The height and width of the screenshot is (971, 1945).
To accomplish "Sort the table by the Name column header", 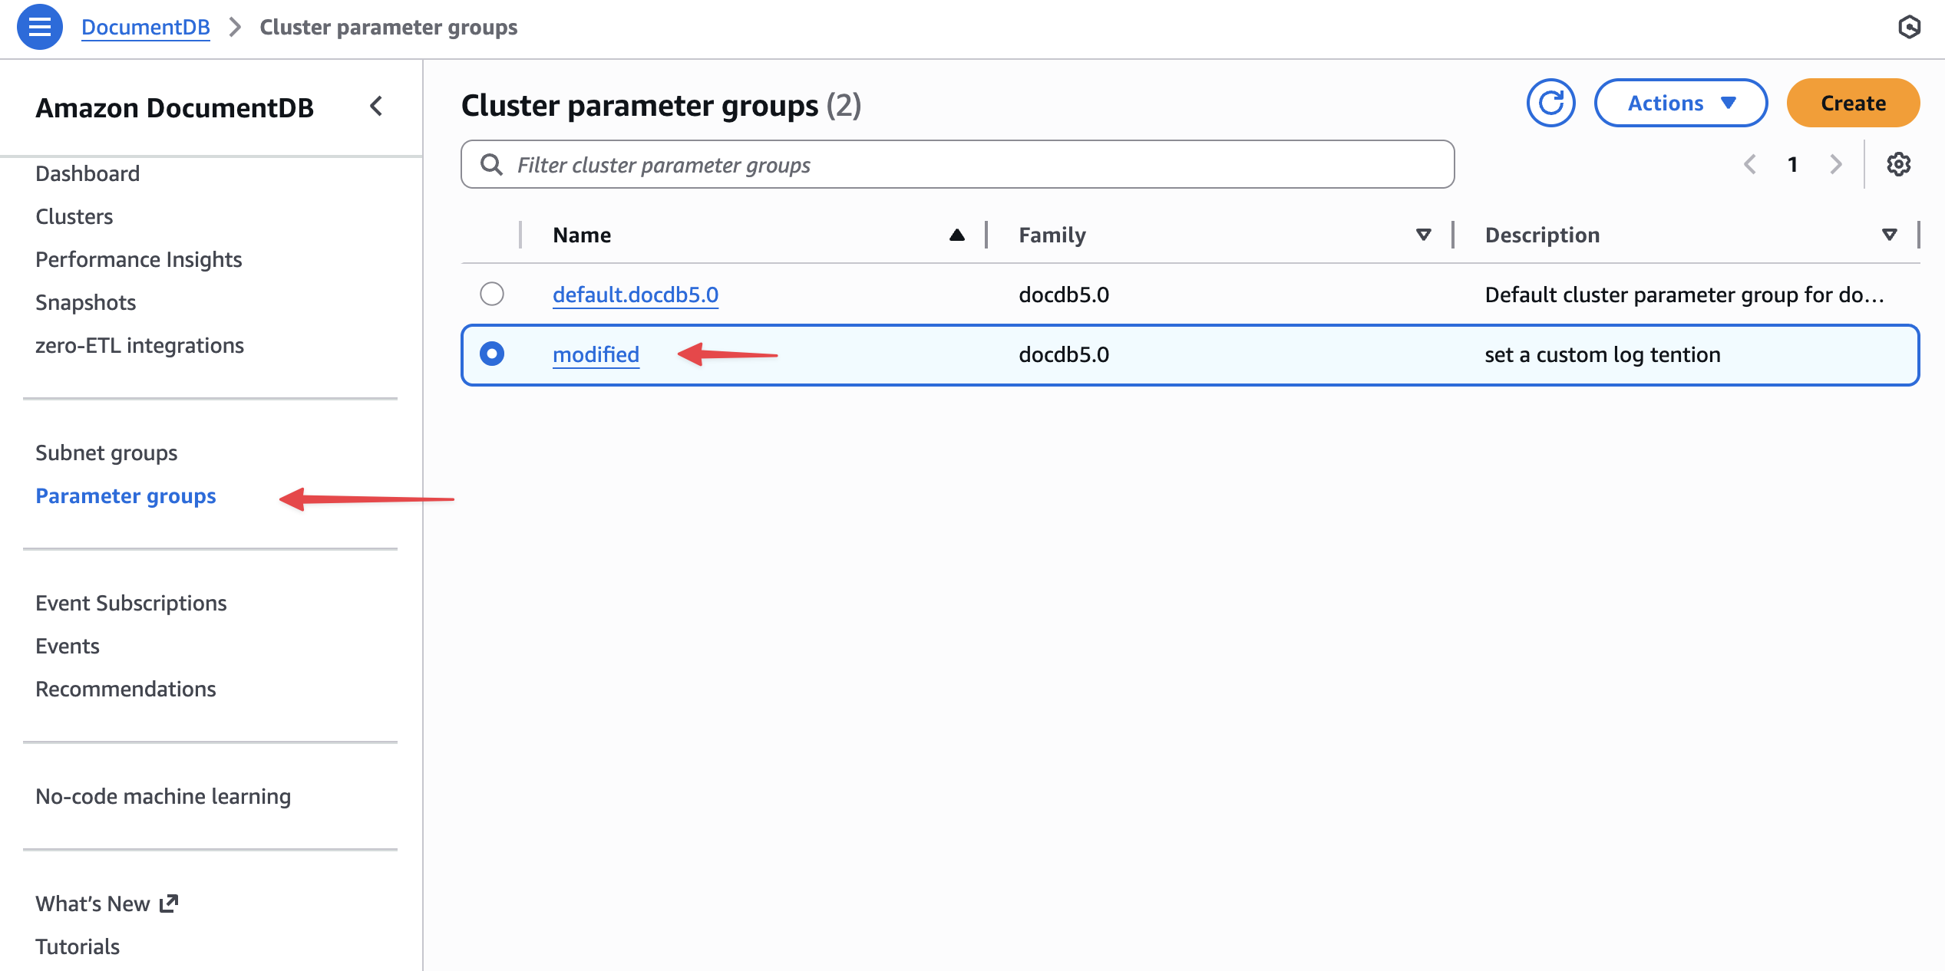I will tap(581, 235).
